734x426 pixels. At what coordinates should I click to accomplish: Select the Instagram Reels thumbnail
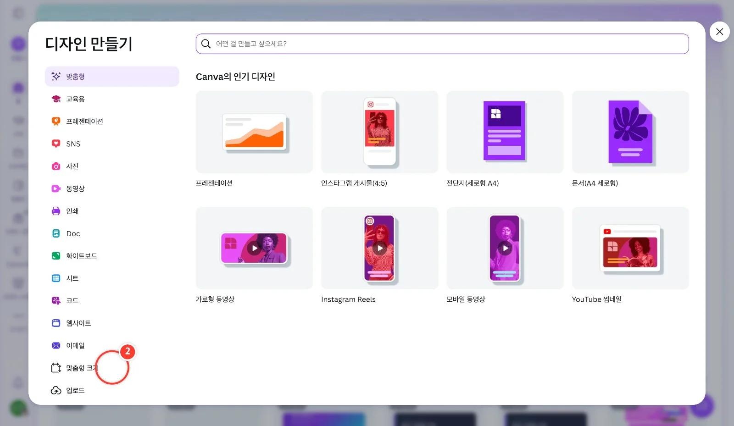379,248
